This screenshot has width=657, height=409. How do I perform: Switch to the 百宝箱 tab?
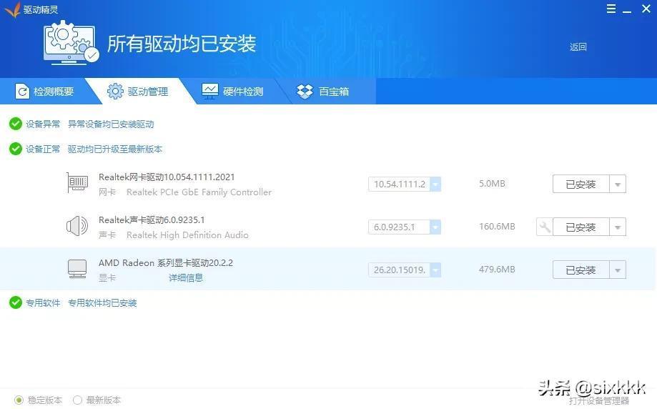(x=327, y=92)
